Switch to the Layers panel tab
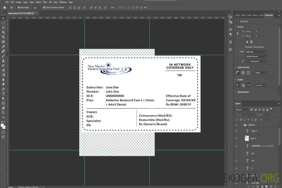The width and height of the screenshot is (282, 188). (238, 103)
